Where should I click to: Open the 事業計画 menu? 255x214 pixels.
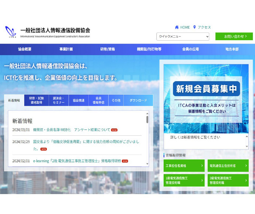coord(66,49)
